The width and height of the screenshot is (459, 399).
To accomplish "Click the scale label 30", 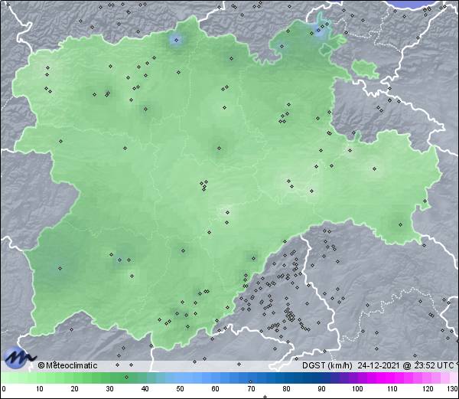I will (109, 389).
